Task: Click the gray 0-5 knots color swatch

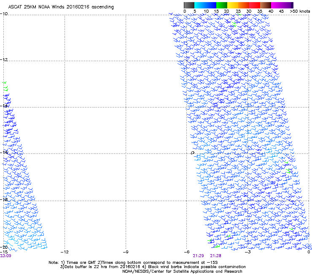Action: (x=189, y=5)
